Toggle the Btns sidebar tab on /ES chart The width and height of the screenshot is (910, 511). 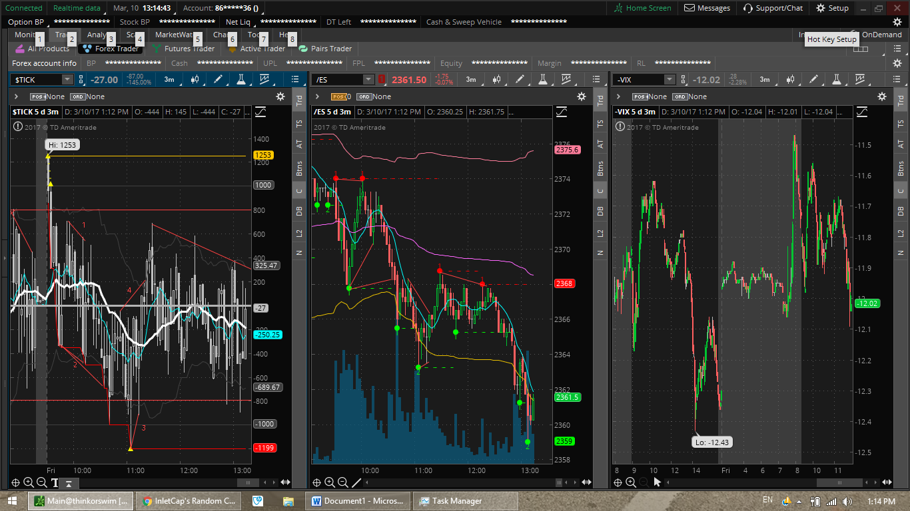click(600, 168)
